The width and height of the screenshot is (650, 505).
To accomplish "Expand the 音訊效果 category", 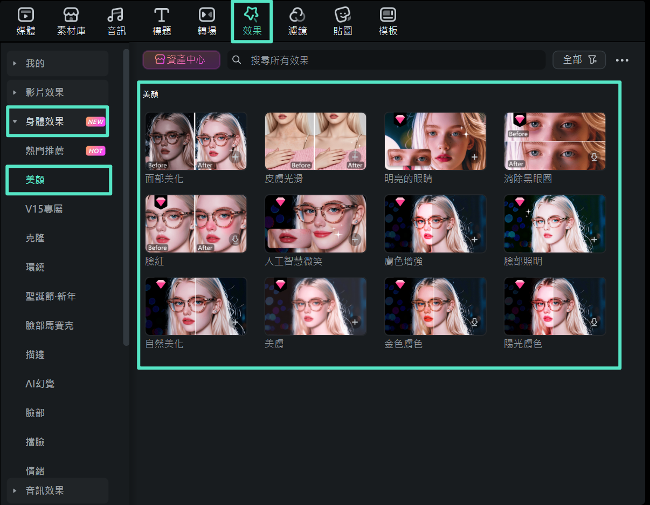I will [15, 491].
